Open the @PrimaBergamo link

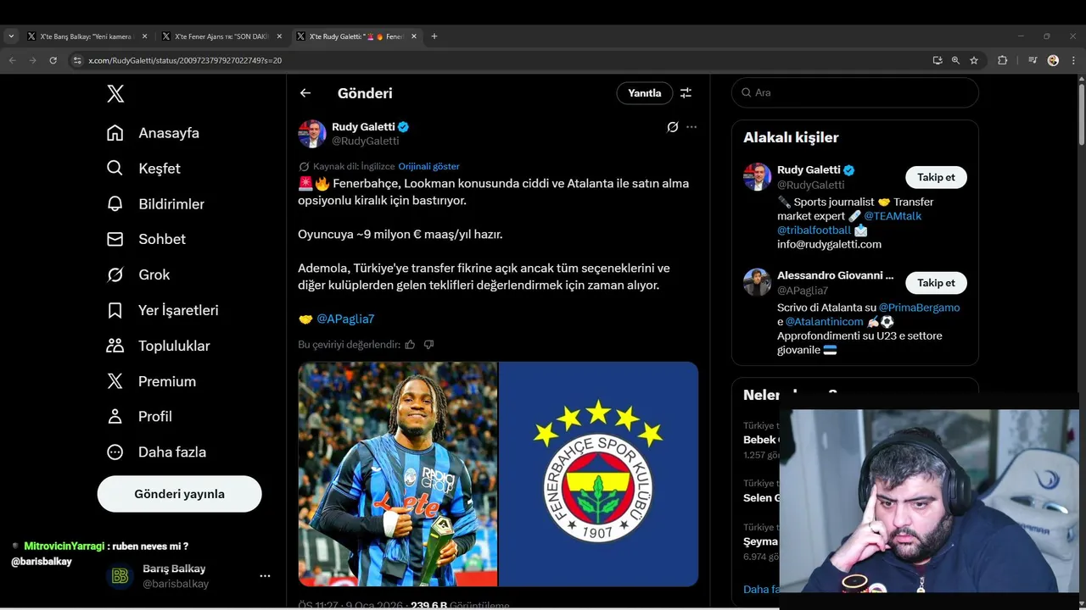[919, 308]
